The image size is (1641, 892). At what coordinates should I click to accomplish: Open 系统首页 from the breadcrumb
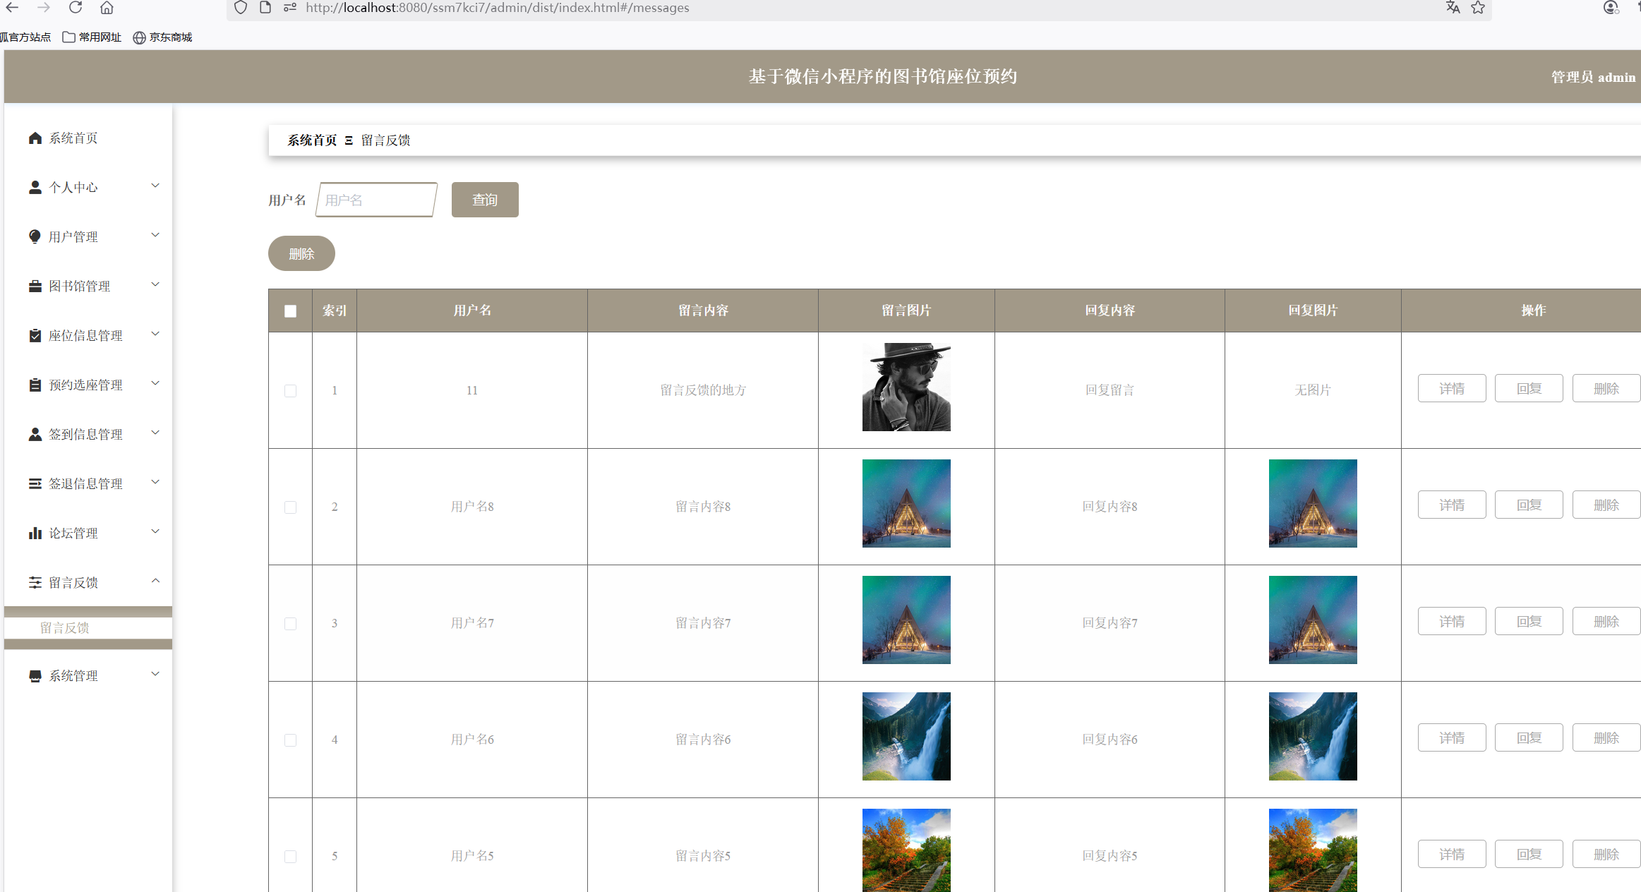(312, 140)
